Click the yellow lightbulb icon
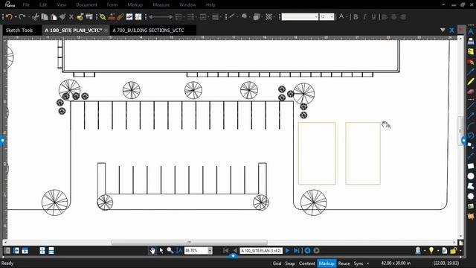 click(x=431, y=250)
